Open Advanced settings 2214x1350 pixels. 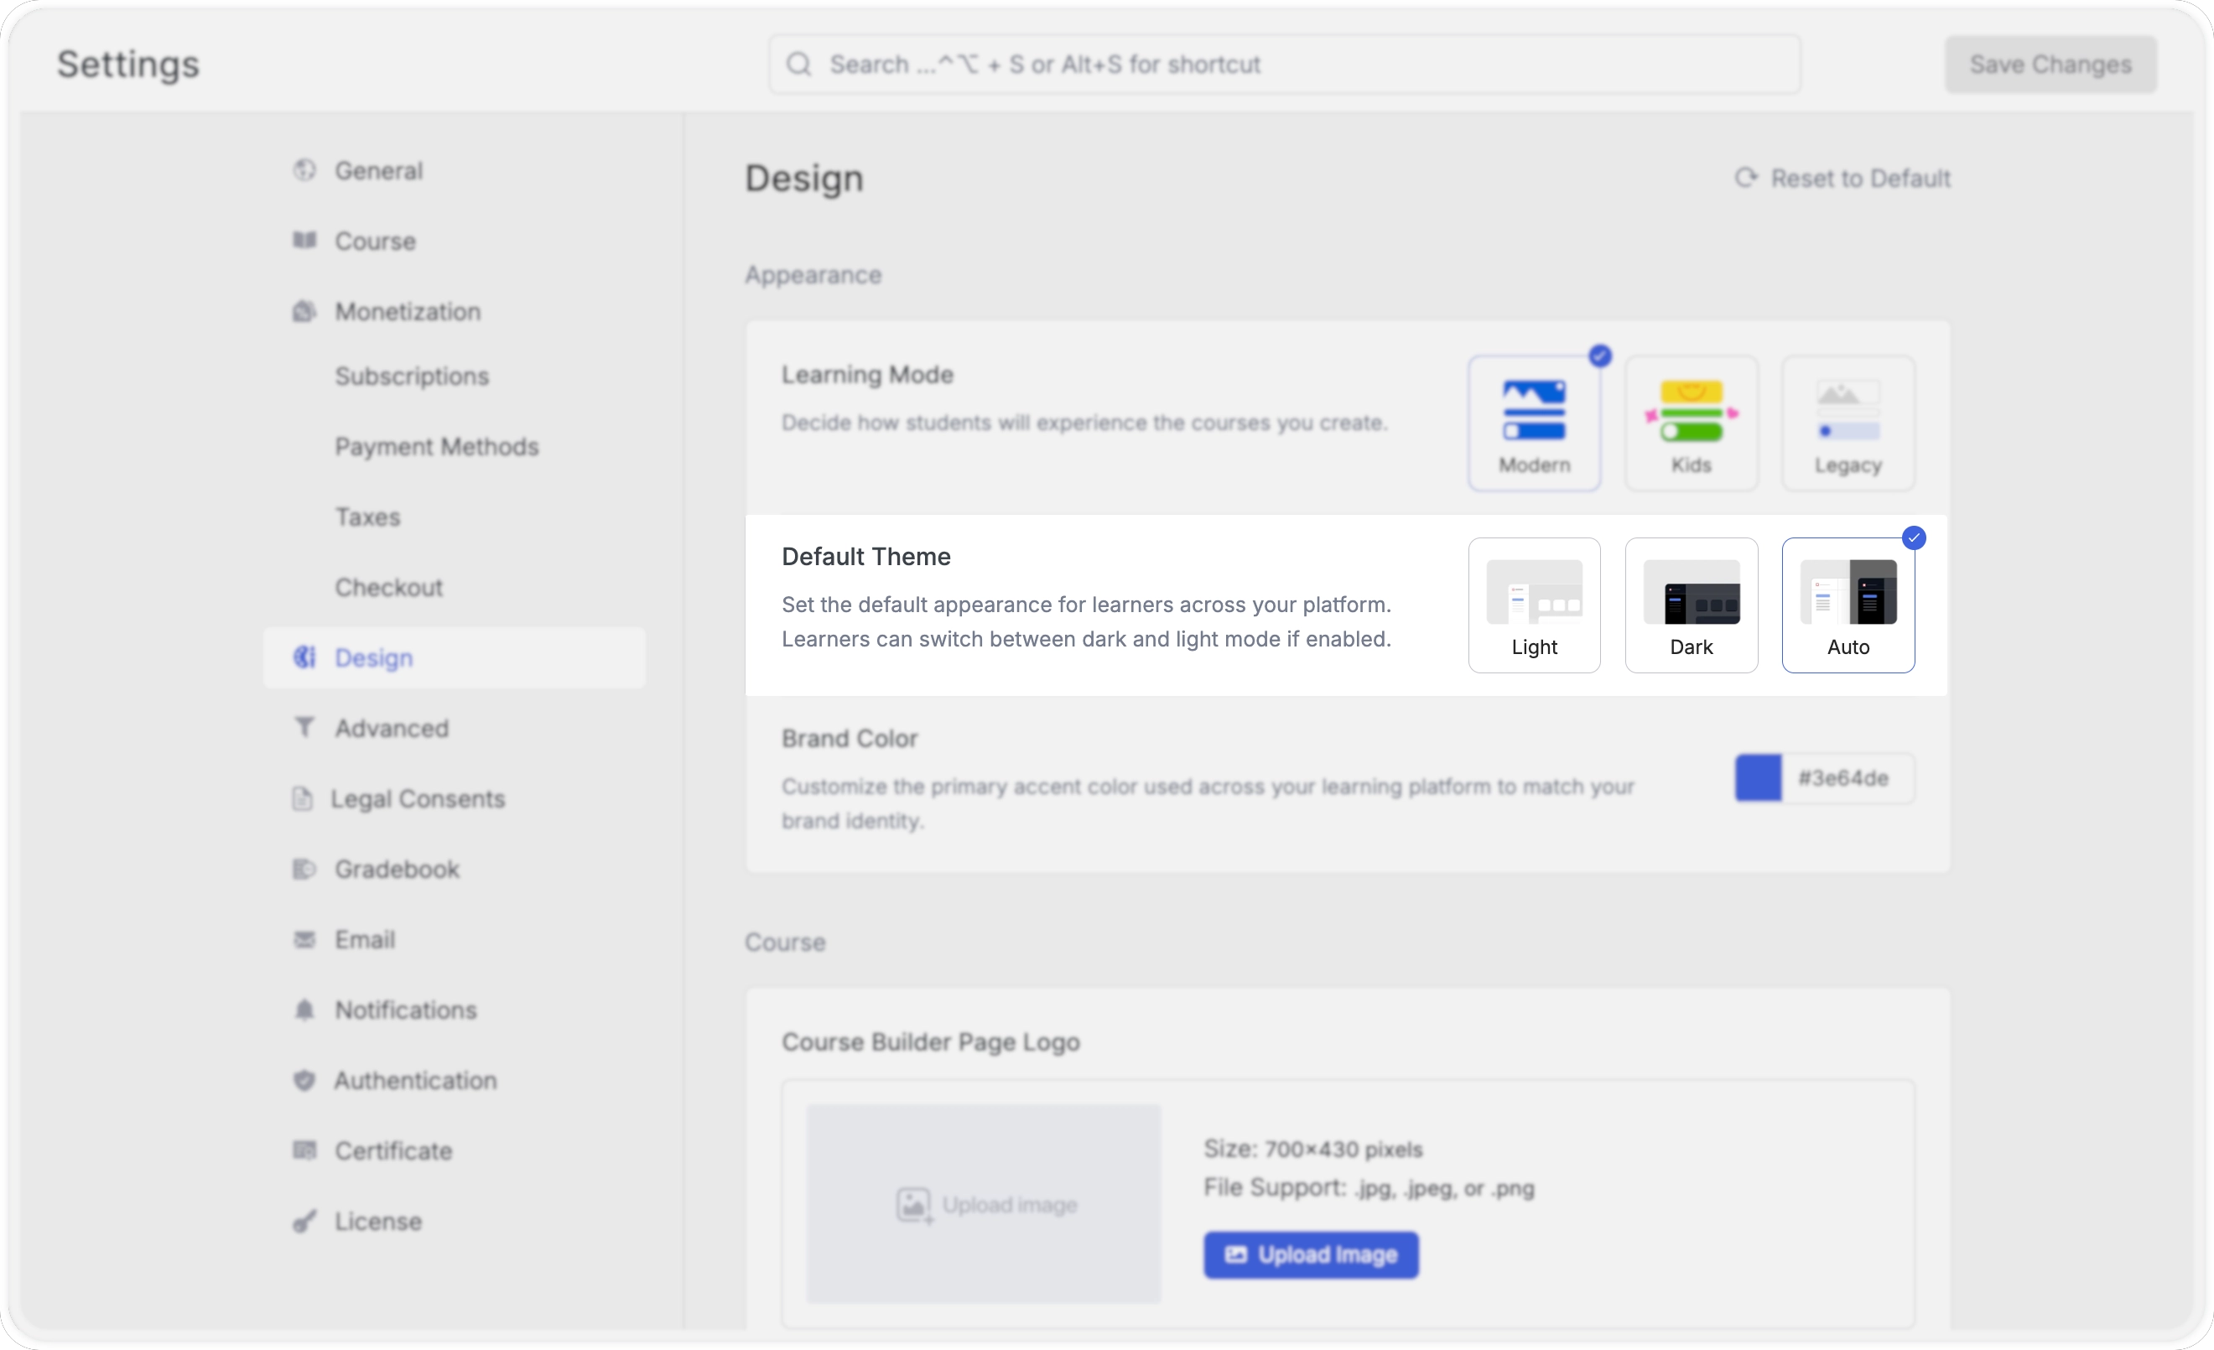pos(454,728)
